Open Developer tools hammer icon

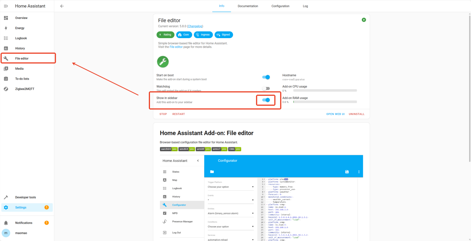6,197
